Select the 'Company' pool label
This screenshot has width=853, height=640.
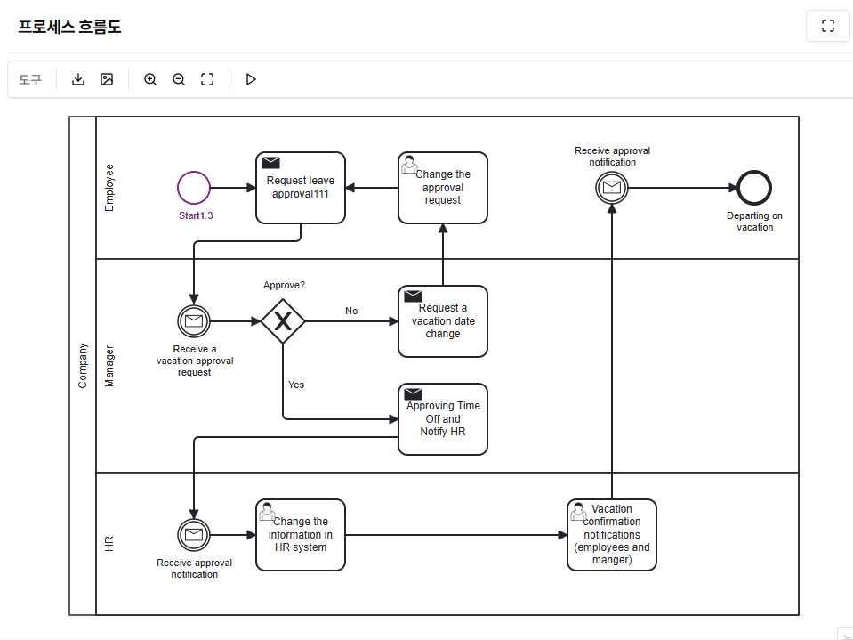83,366
